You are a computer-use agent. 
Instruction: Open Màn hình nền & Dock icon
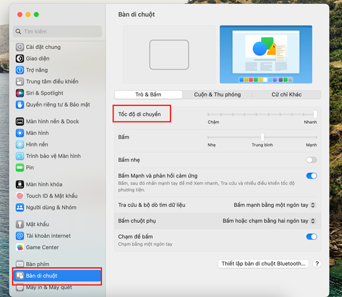click(19, 121)
